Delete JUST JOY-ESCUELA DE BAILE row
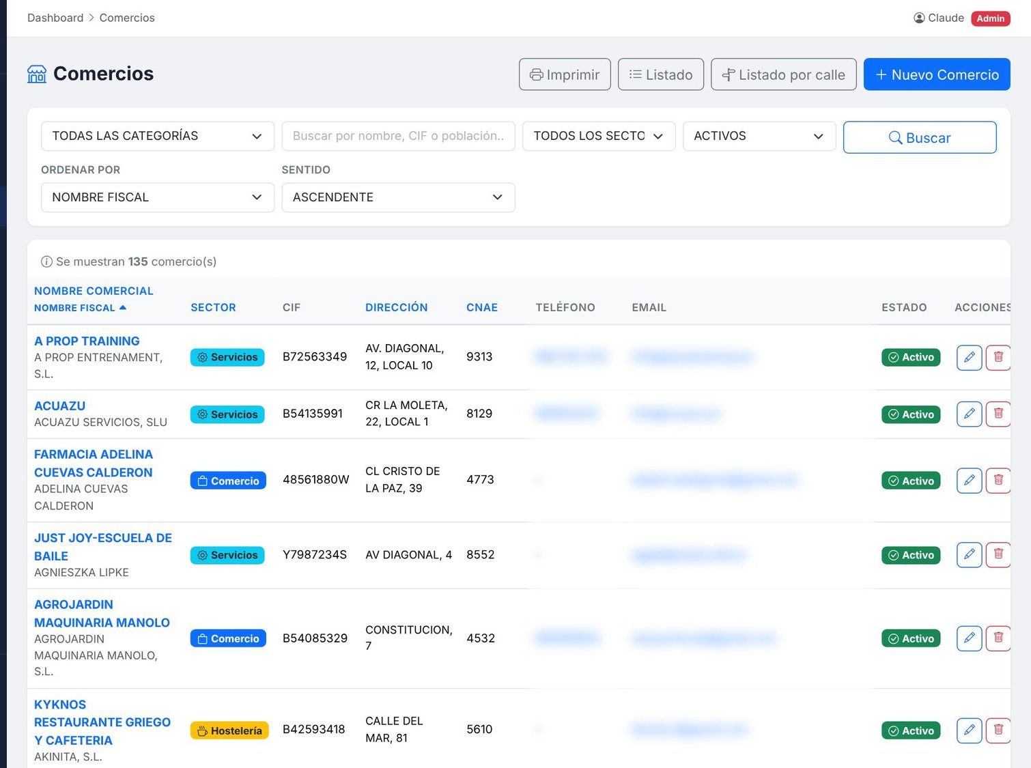Viewport: 1031px width, 768px height. 998,555
